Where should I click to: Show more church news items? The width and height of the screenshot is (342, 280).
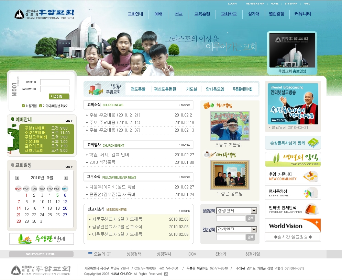coord(184,105)
